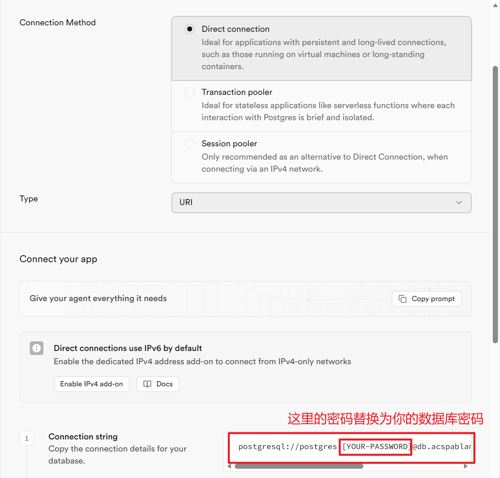
Task: Click the Copy prompt button
Action: pos(426,299)
